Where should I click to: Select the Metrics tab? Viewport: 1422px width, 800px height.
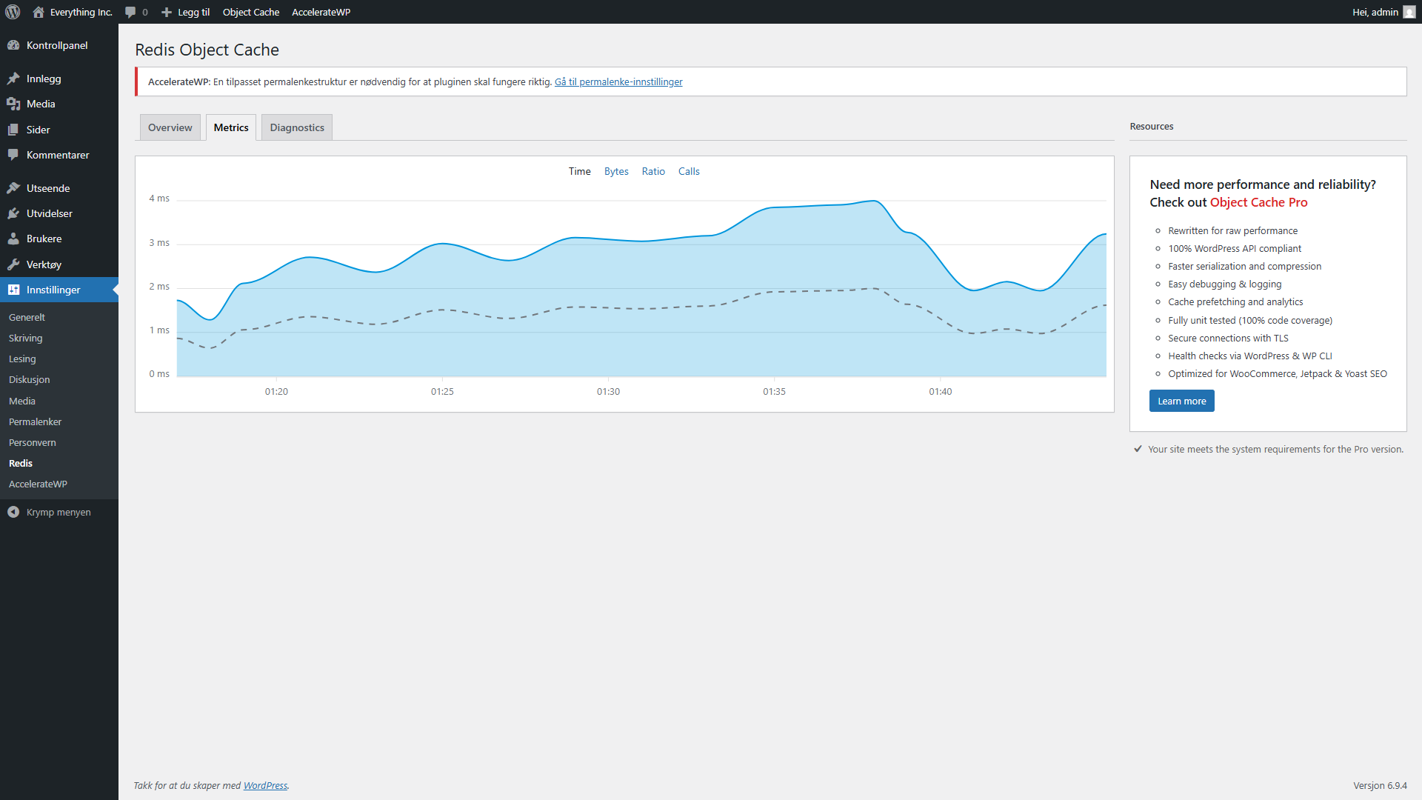231,127
